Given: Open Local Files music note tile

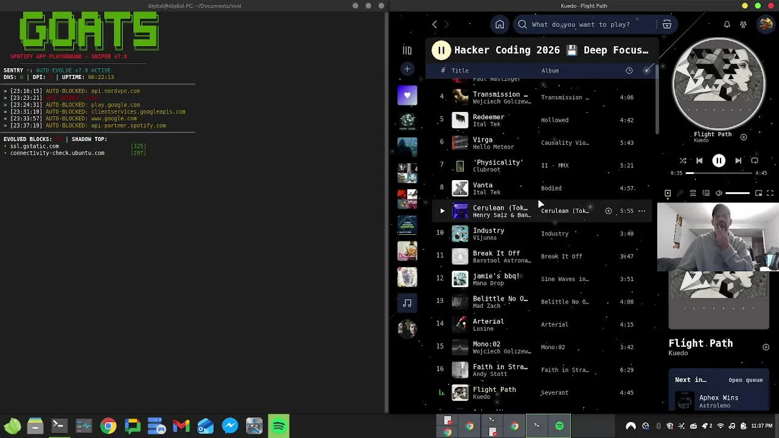Looking at the screenshot, I should pos(407,302).
